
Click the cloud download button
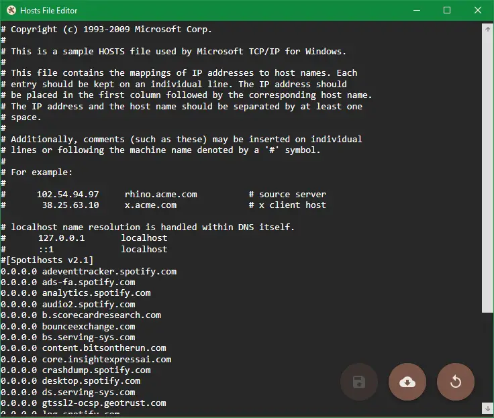[x=407, y=382]
